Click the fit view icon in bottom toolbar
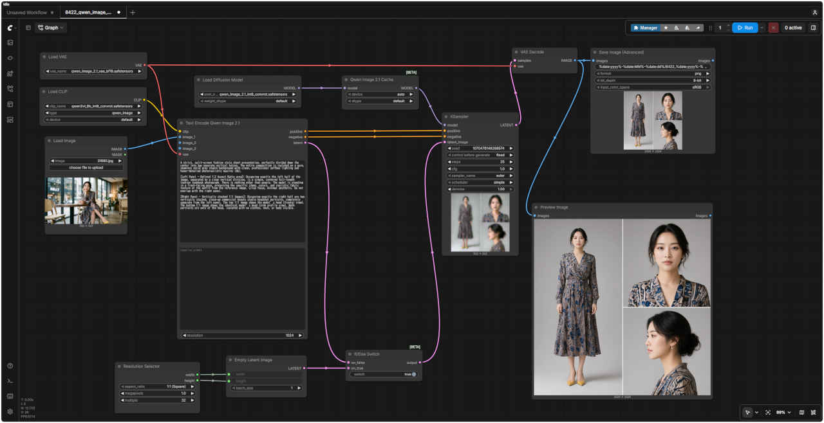 768,412
